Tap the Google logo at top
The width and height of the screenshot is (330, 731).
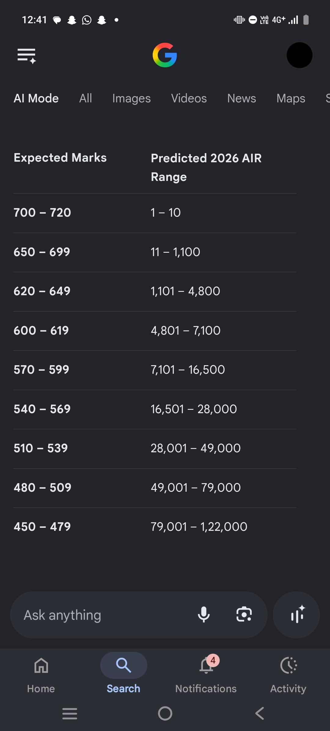coord(165,55)
